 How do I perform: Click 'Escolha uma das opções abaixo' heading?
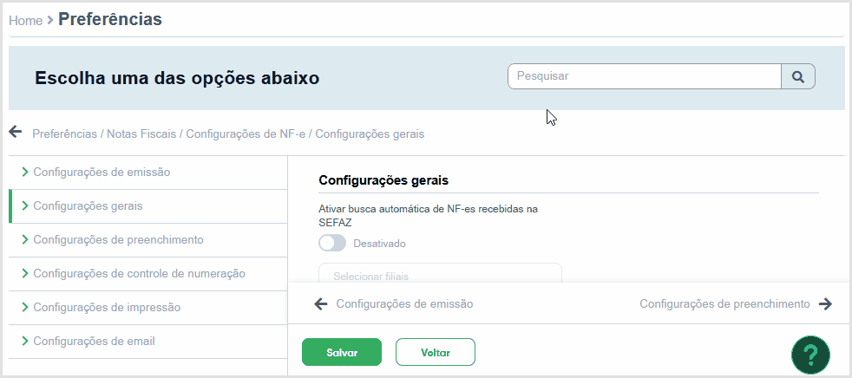177,78
